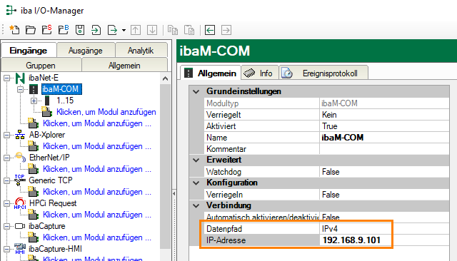
Task: Click the copy icon in toolbar
Action: [173, 30]
